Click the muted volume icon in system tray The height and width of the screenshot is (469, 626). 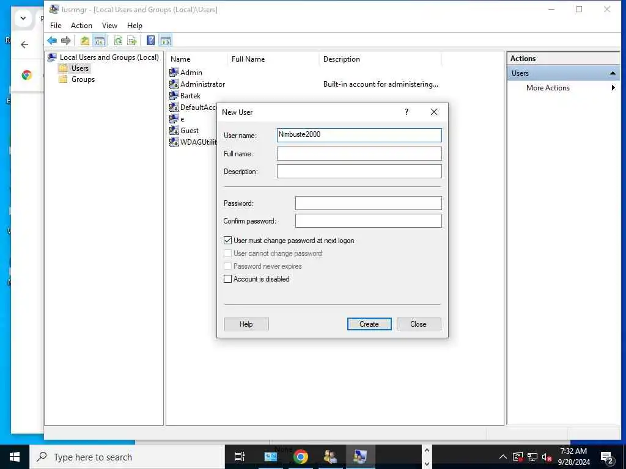coord(547,457)
